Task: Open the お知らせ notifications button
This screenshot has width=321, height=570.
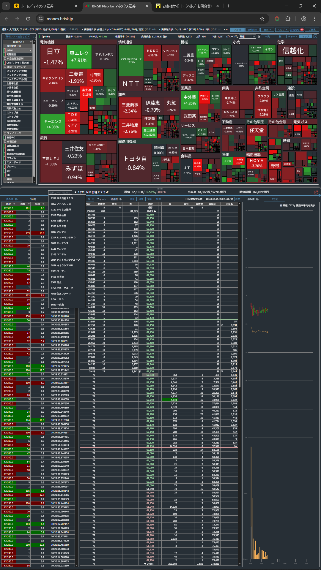Action: click(x=297, y=30)
